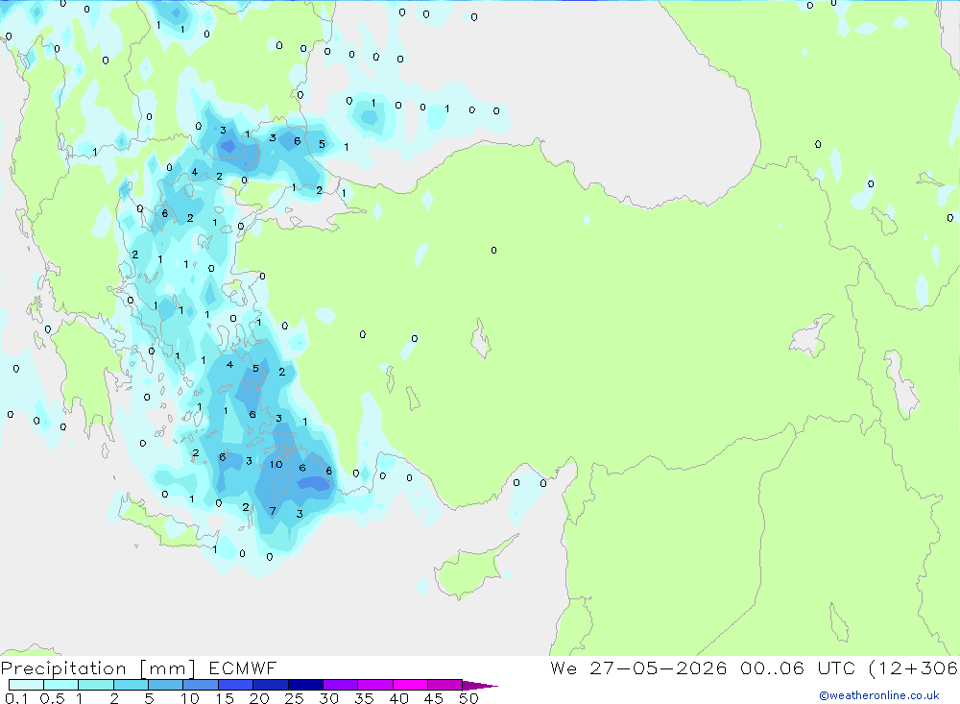Click the legend label '50'
This screenshot has height=704, width=960.
pos(469,698)
